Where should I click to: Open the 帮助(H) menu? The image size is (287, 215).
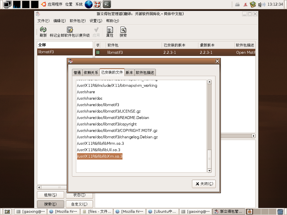pyautogui.click(x=113, y=21)
